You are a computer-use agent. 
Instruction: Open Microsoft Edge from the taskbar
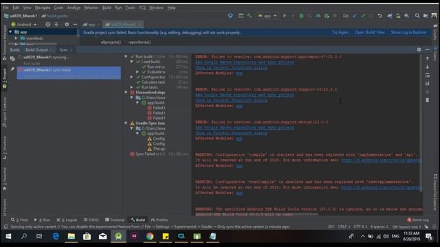click(56, 237)
